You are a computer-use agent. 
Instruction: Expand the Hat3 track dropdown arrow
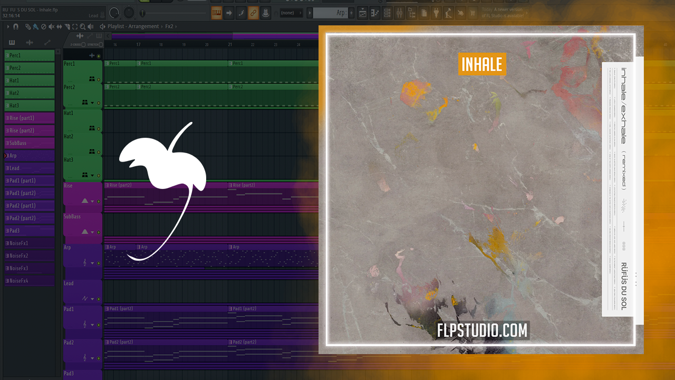coord(92,175)
